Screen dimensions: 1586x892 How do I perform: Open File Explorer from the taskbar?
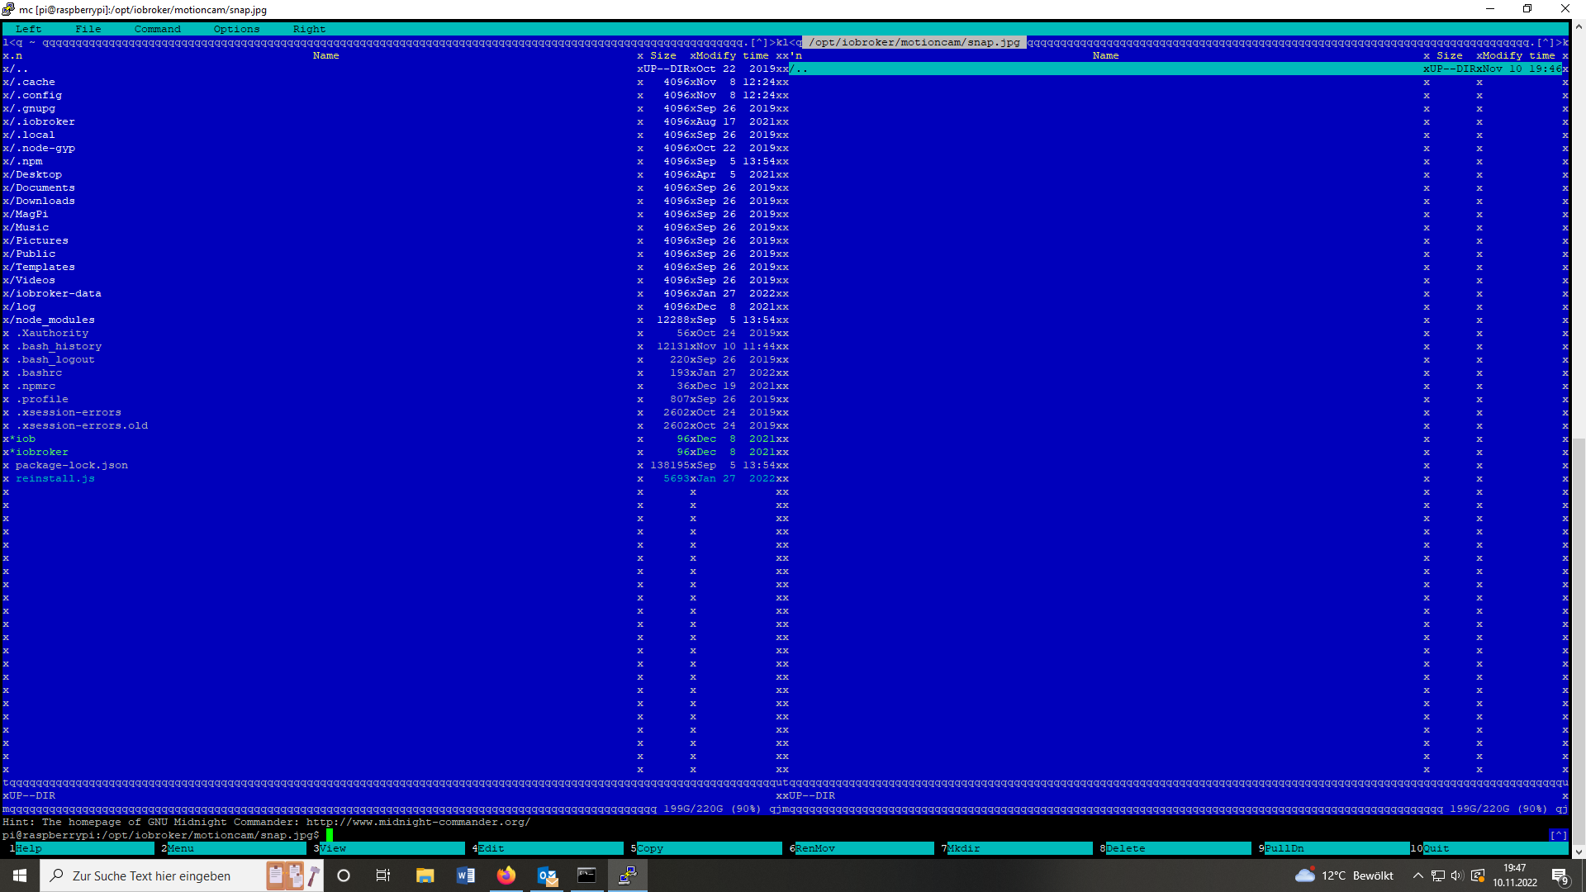click(425, 875)
